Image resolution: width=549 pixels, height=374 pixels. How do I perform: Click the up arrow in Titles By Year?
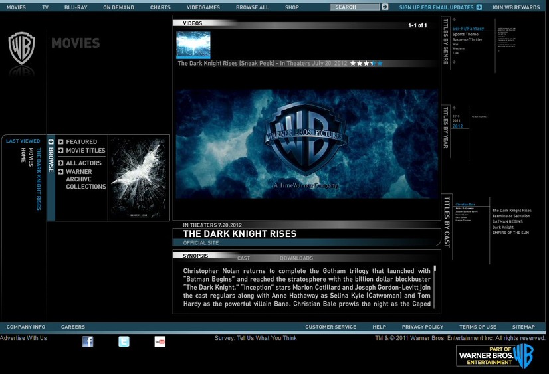[x=454, y=108]
